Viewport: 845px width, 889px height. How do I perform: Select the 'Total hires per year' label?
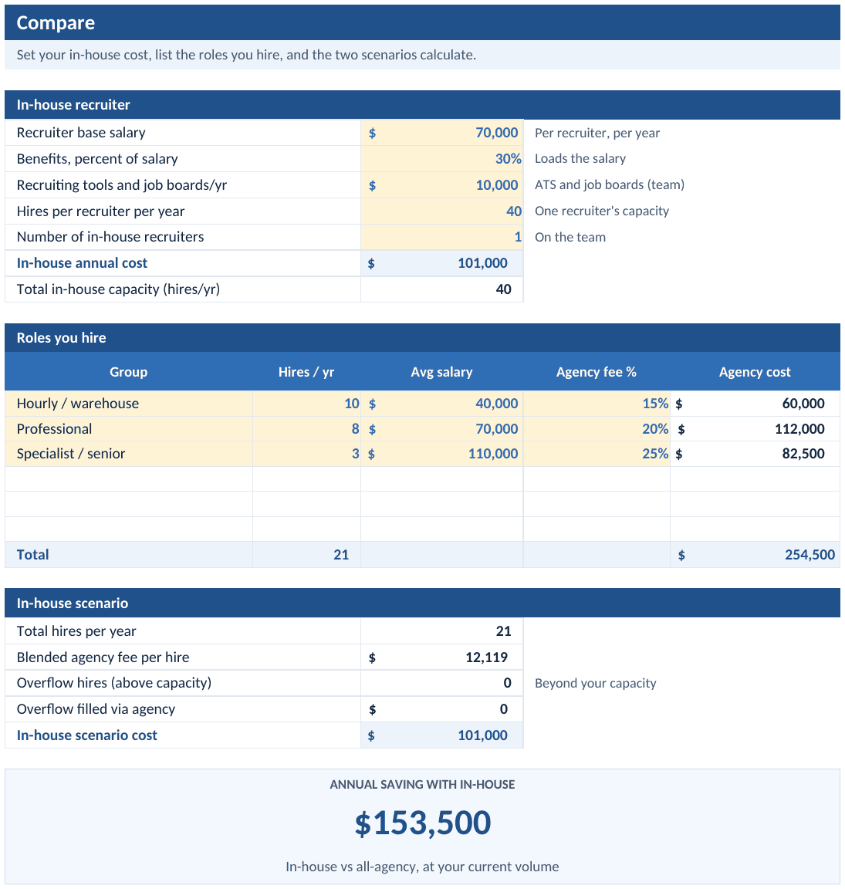point(76,631)
